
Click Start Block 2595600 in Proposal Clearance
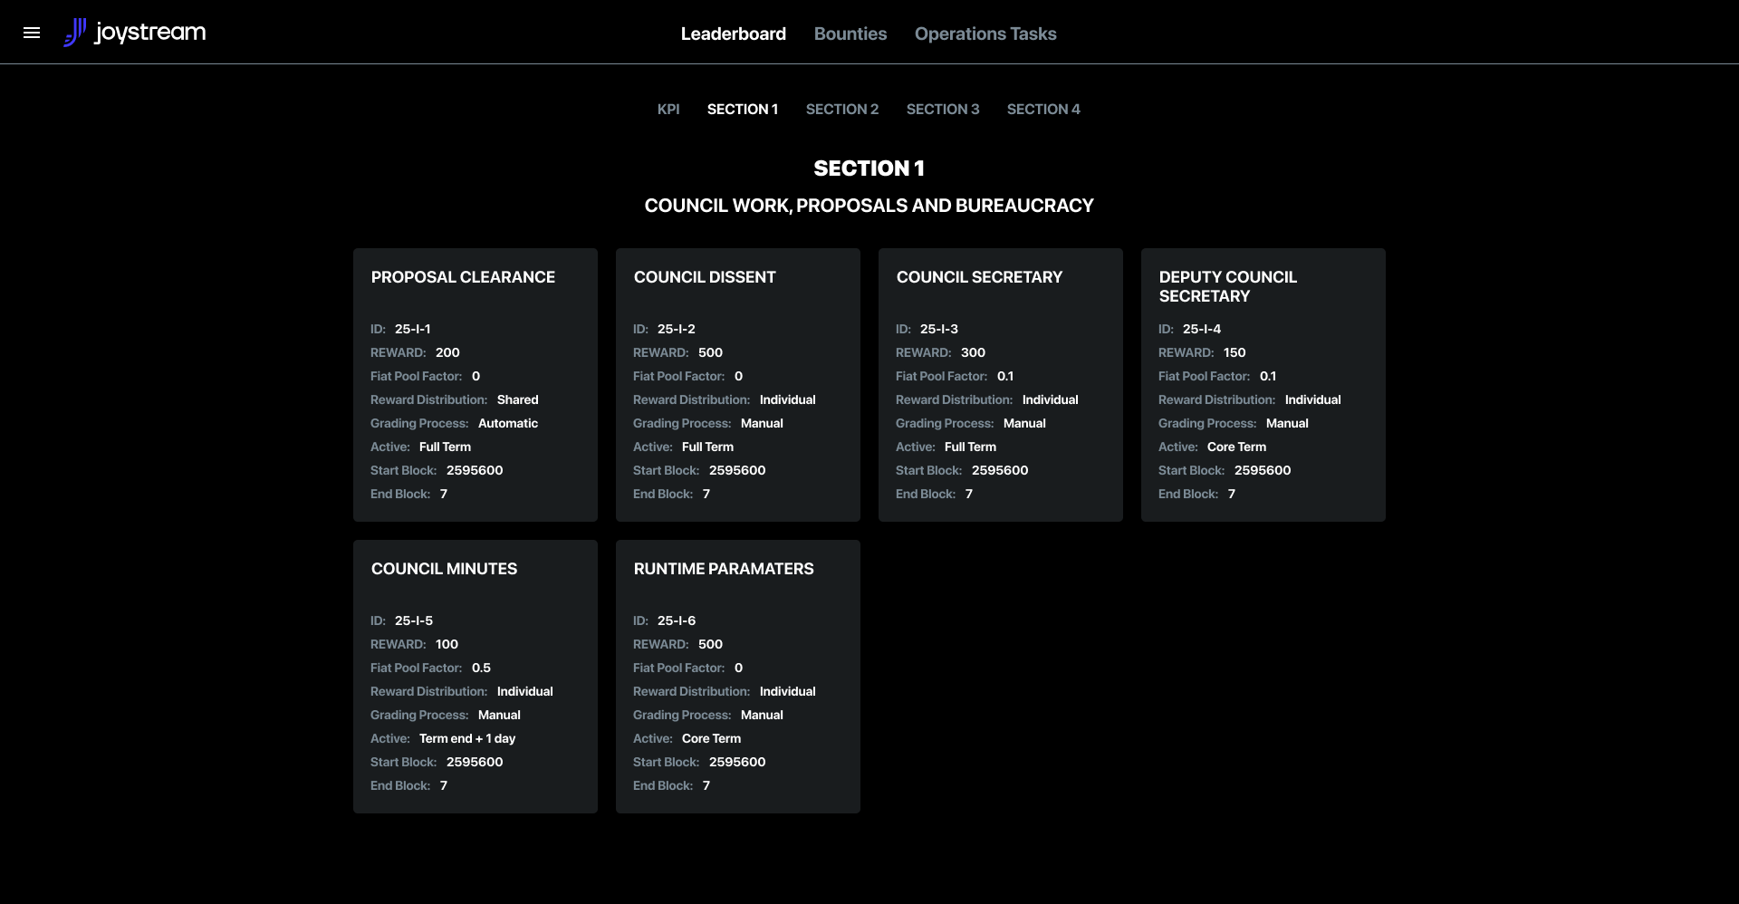(x=475, y=470)
